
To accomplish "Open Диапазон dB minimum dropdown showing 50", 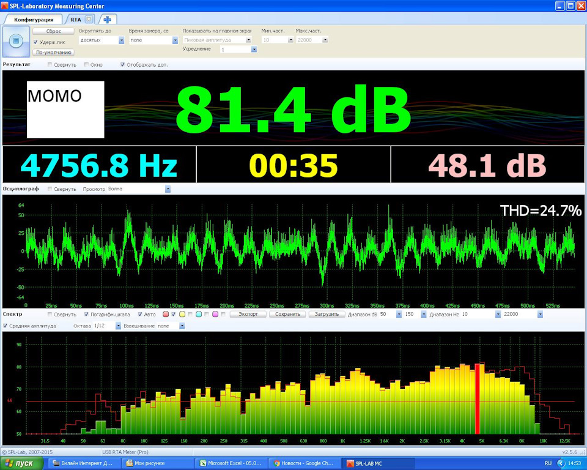I will point(399,314).
